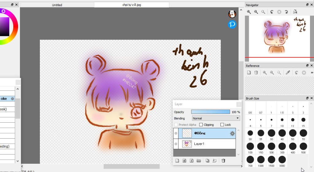Screen dimensions: 314x172
Task: Click the @Bông layer thumbnail
Action: (x=187, y=133)
